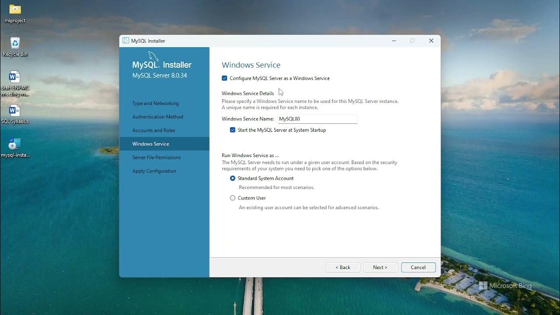Select the Custom User radio option
560x315 pixels.
233,198
